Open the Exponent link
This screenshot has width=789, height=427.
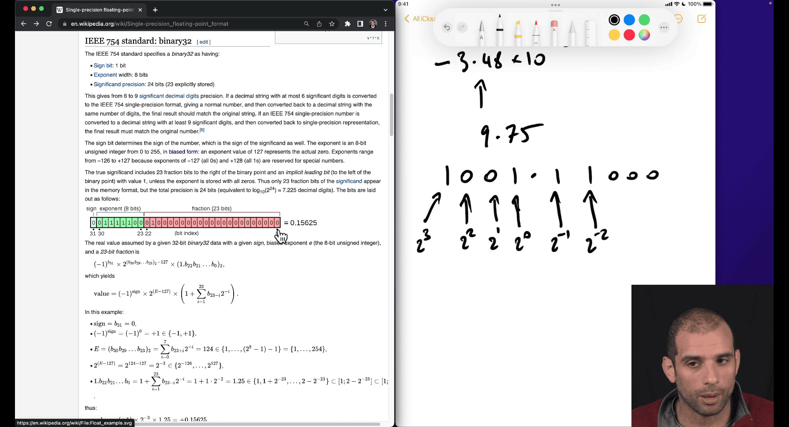[x=105, y=75]
